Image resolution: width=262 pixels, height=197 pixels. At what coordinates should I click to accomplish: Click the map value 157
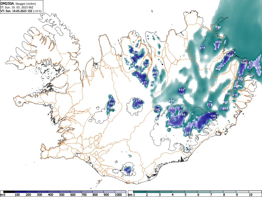click(x=145, y=82)
